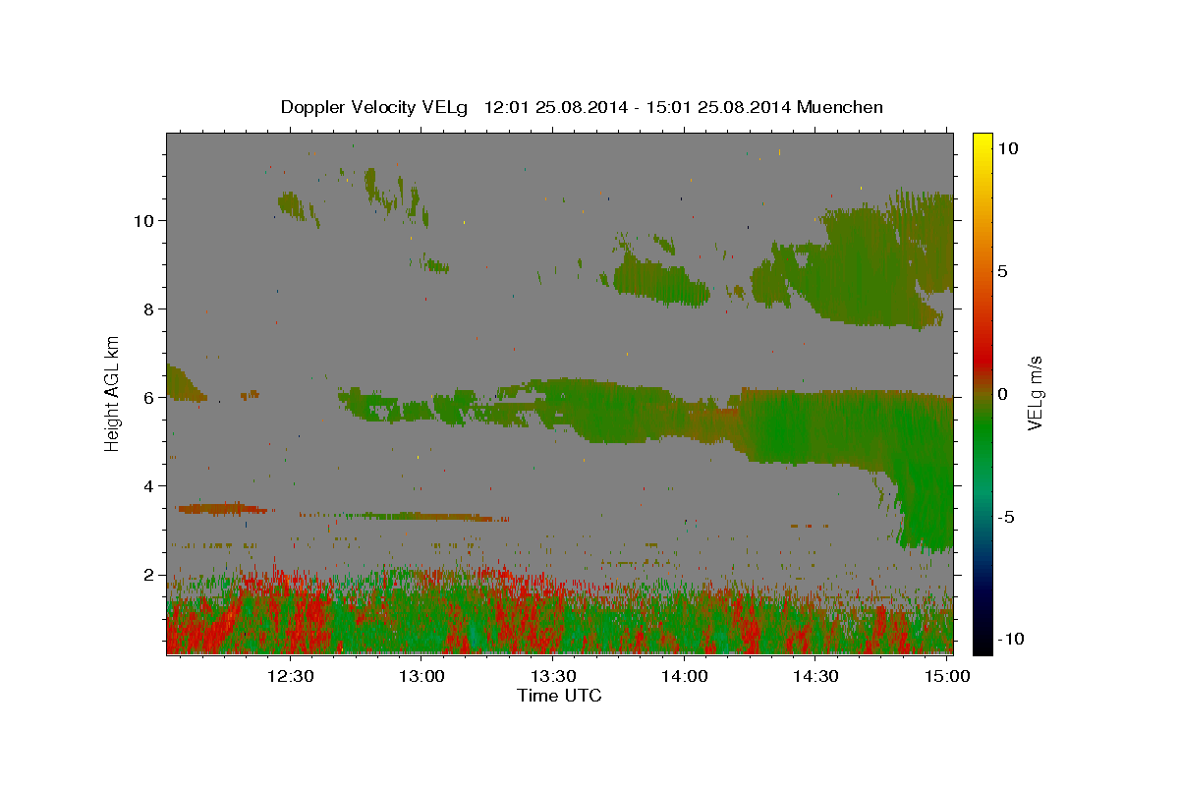Click the height tick label 10
Screen dimensions: 1179x786
point(142,220)
